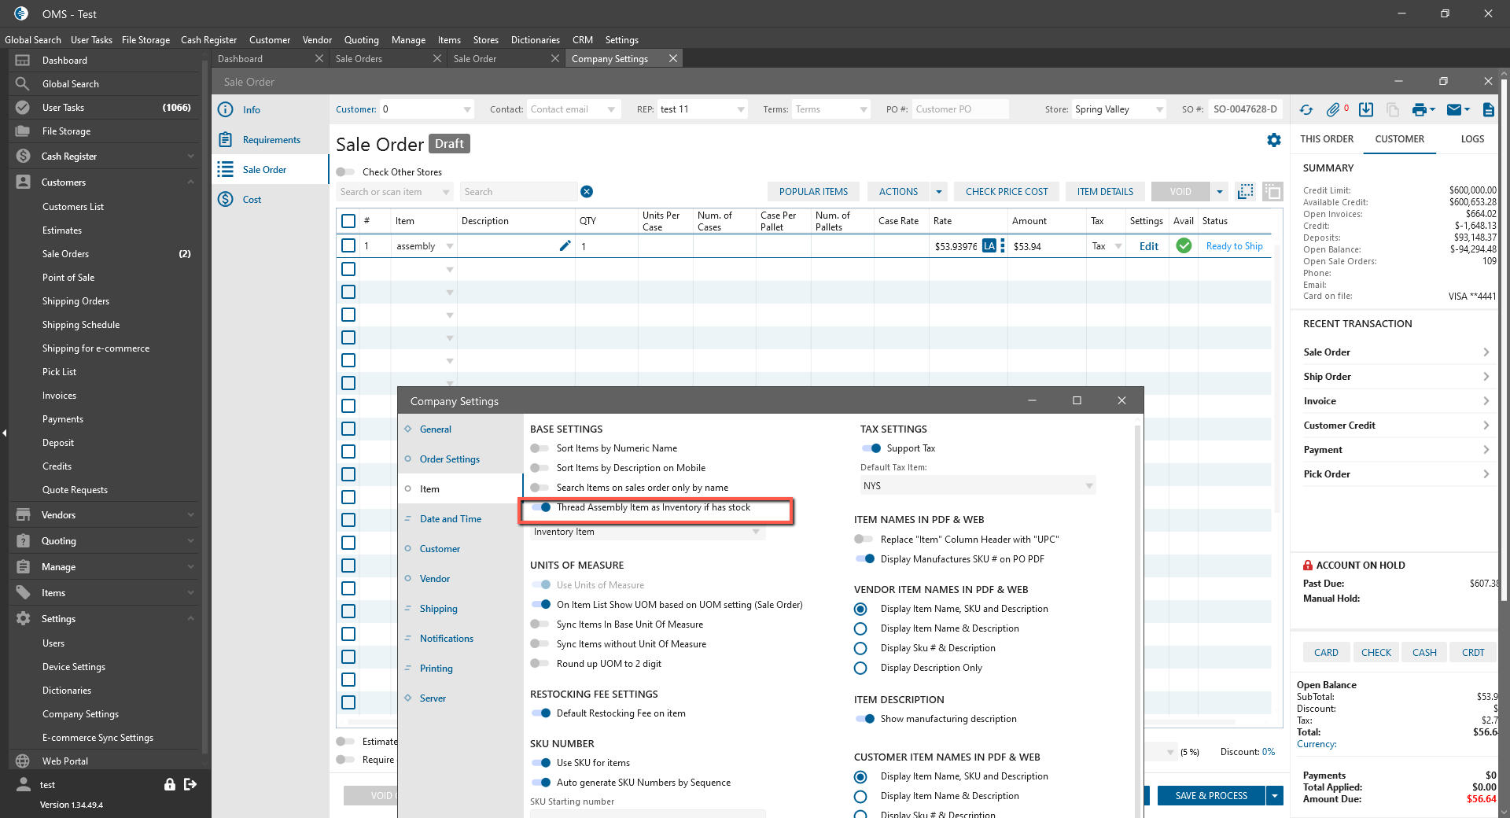Screen dimensions: 1510x818
Task: Open the Dictionaries menu in menu bar
Action: click(x=535, y=40)
